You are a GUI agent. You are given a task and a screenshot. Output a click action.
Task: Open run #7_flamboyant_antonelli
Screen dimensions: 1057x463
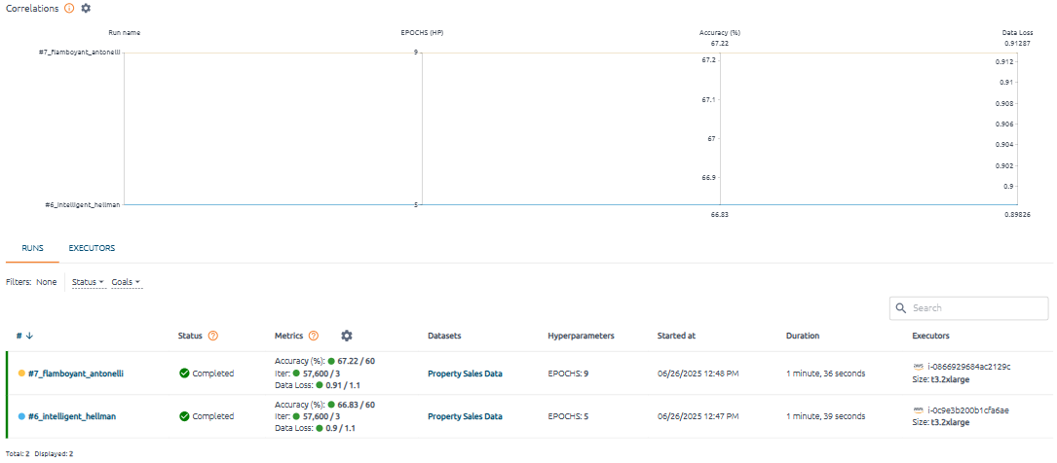(x=75, y=374)
